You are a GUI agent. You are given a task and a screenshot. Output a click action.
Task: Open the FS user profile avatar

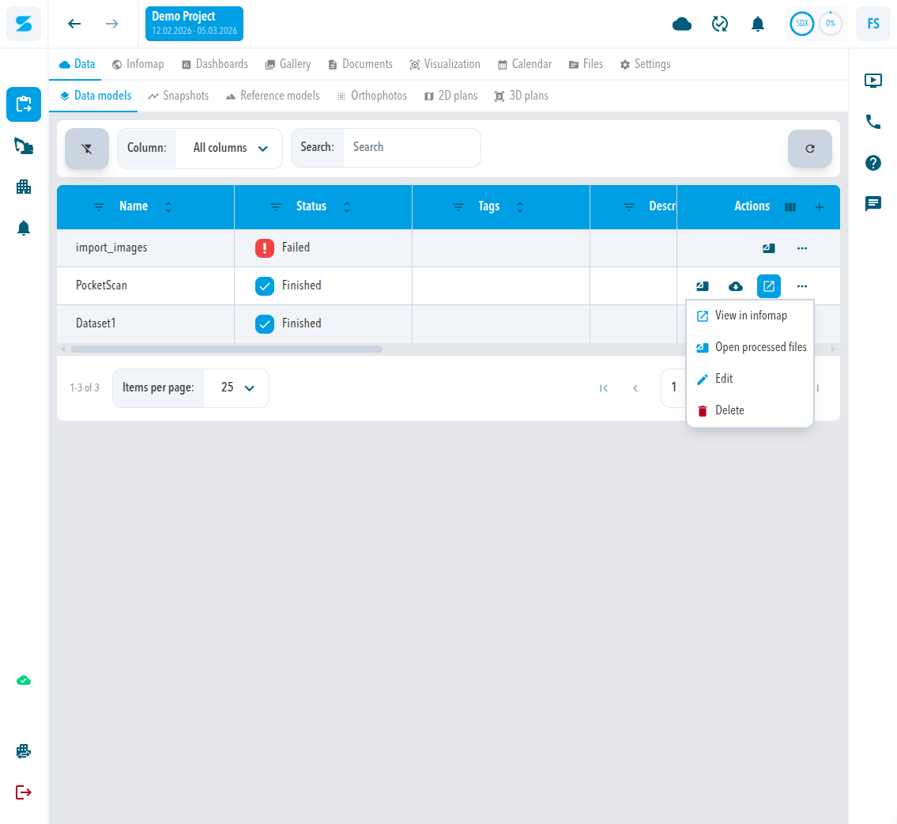pos(873,24)
